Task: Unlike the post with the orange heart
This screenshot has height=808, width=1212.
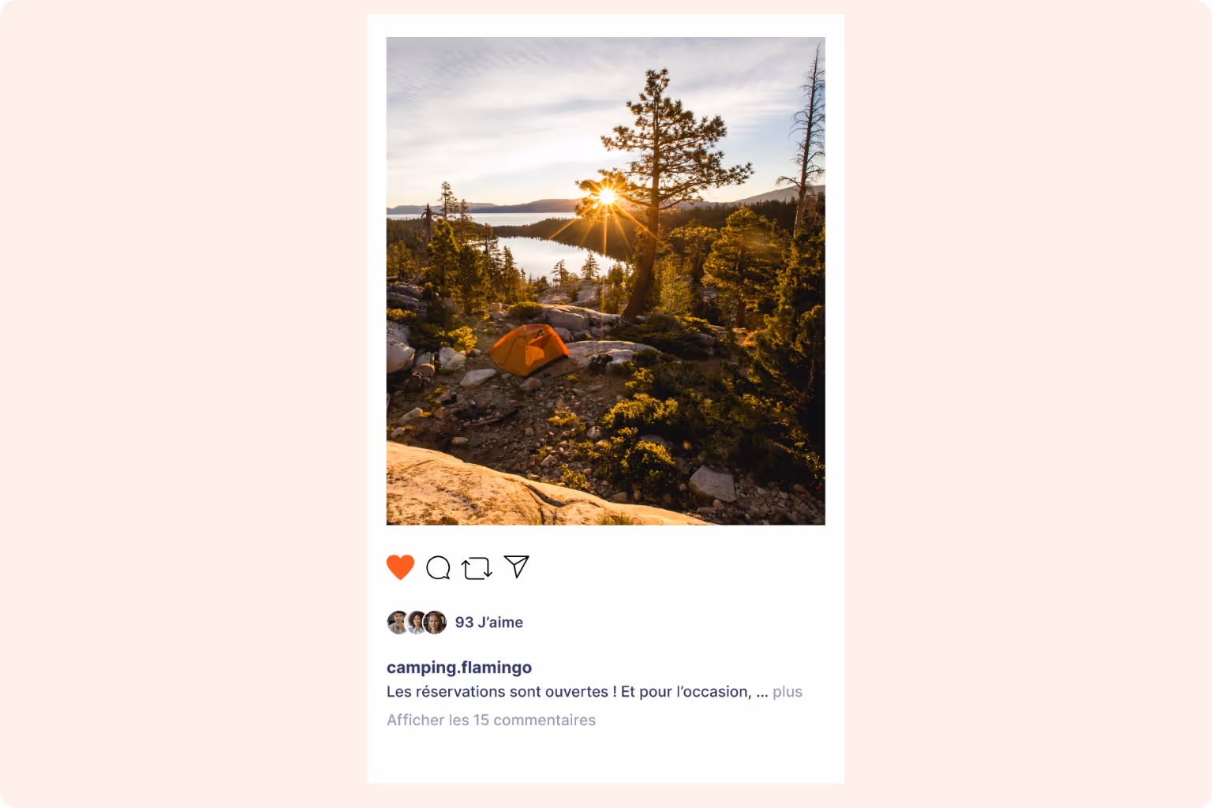Action: click(400, 567)
